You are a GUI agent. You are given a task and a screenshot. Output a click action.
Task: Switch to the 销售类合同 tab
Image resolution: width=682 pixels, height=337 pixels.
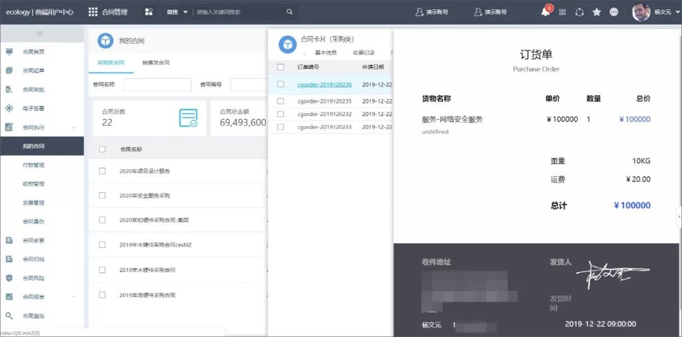click(156, 62)
